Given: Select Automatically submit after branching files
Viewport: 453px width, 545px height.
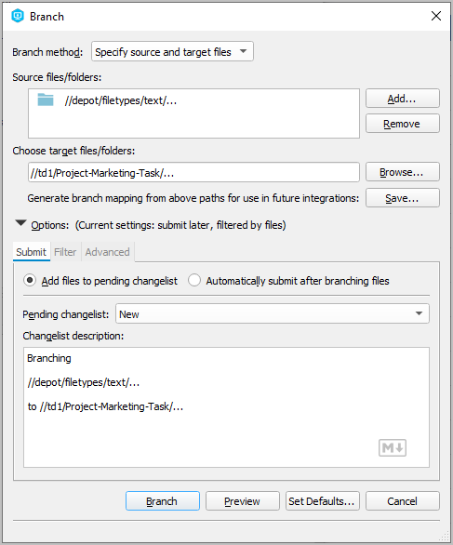Looking at the screenshot, I should [x=194, y=280].
